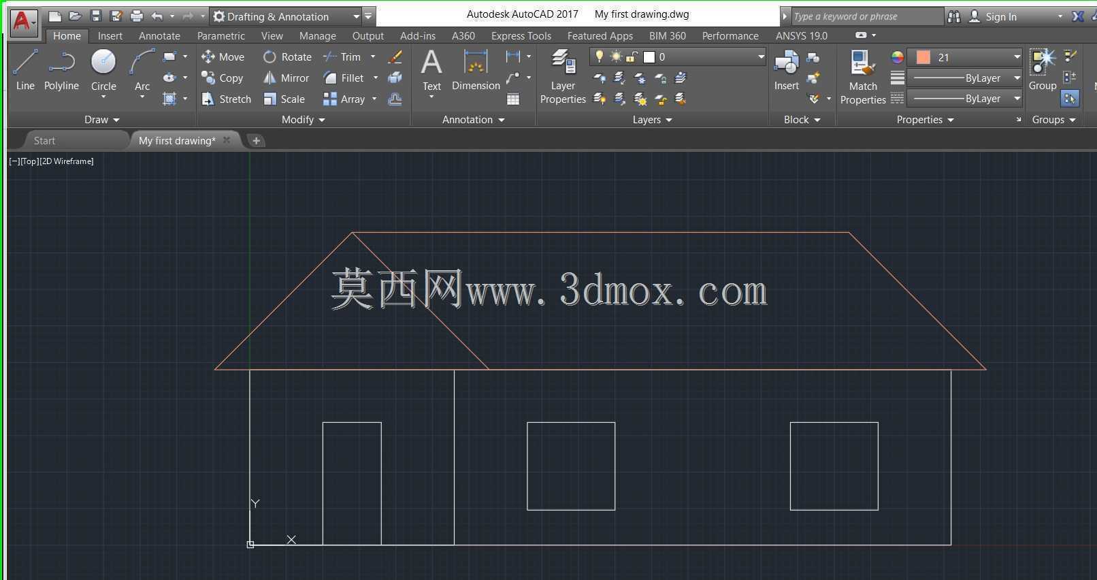Click the [2D Wireframe] visual style control

67,161
